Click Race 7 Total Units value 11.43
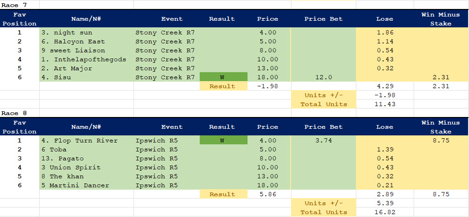469x217 pixels. [x=384, y=104]
